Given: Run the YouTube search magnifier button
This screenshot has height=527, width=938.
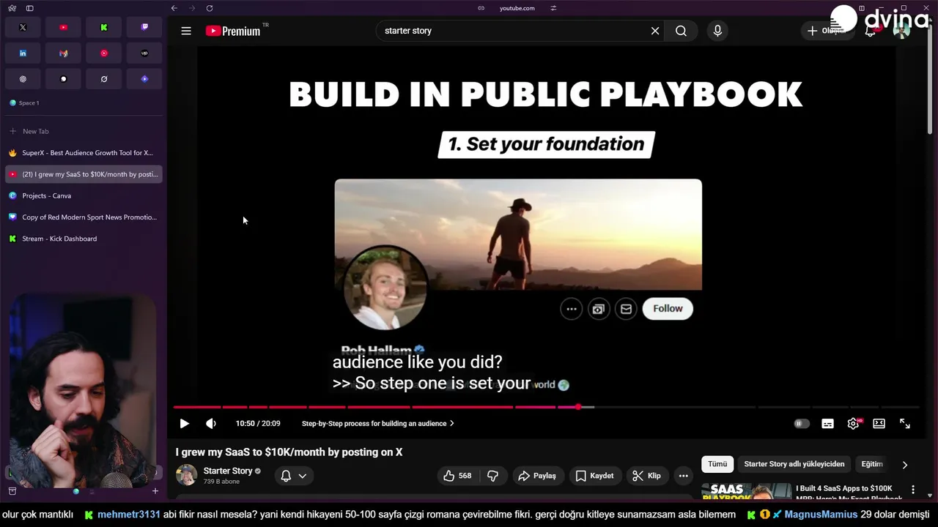Looking at the screenshot, I should pyautogui.click(x=681, y=31).
